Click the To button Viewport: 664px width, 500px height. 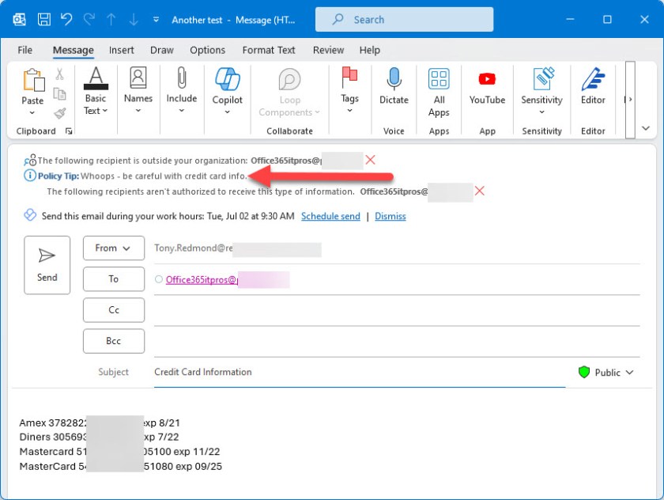(x=114, y=278)
